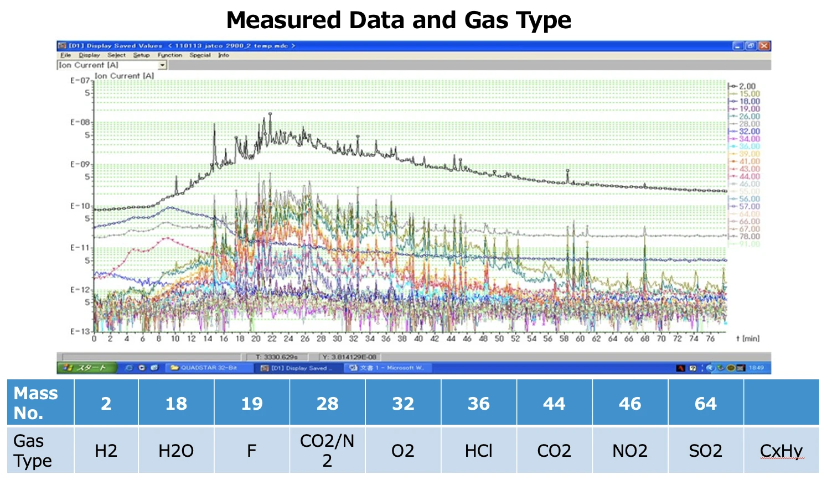Restore down the Display Saved Values window
This screenshot has height=480, width=827.
point(751,46)
